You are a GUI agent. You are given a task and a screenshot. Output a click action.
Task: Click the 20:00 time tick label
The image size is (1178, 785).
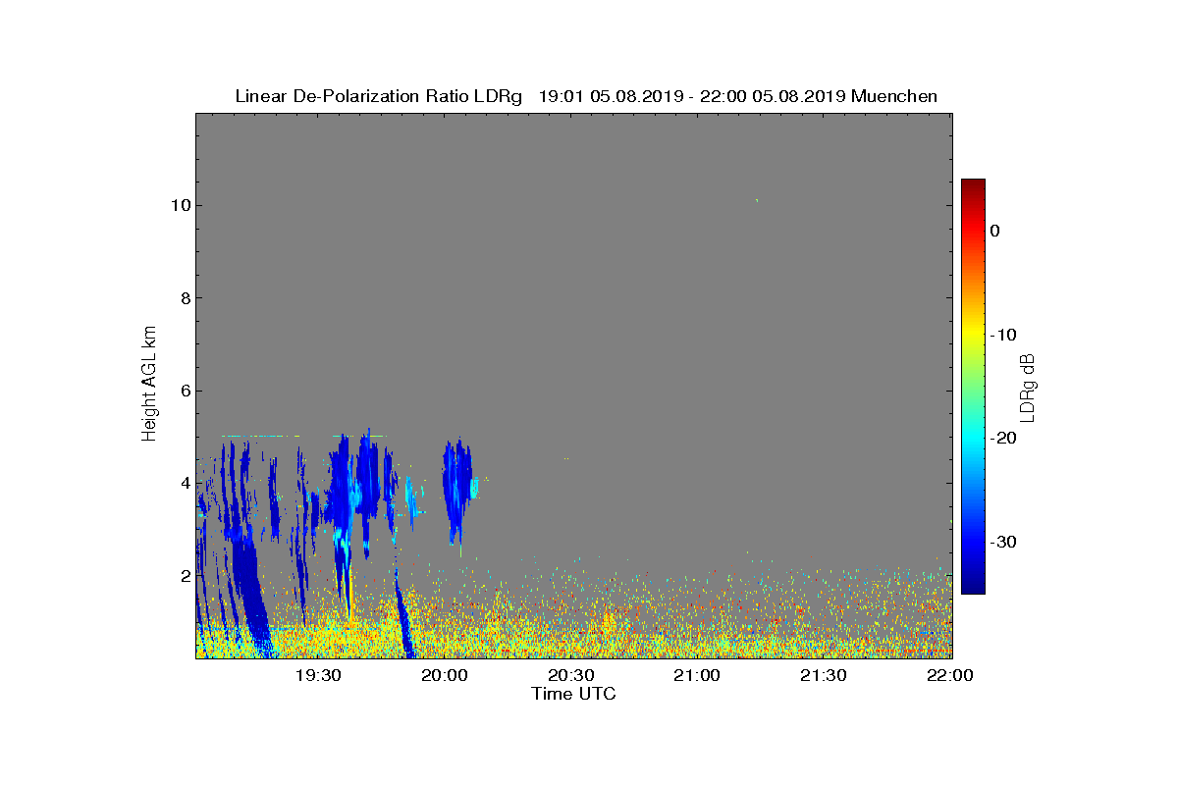click(445, 675)
